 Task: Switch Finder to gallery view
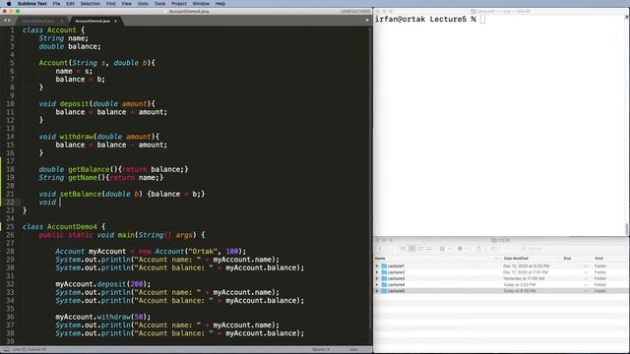click(x=429, y=249)
